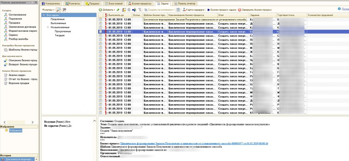Click the Карта маршрута icon

pyautogui.click(x=184, y=10)
